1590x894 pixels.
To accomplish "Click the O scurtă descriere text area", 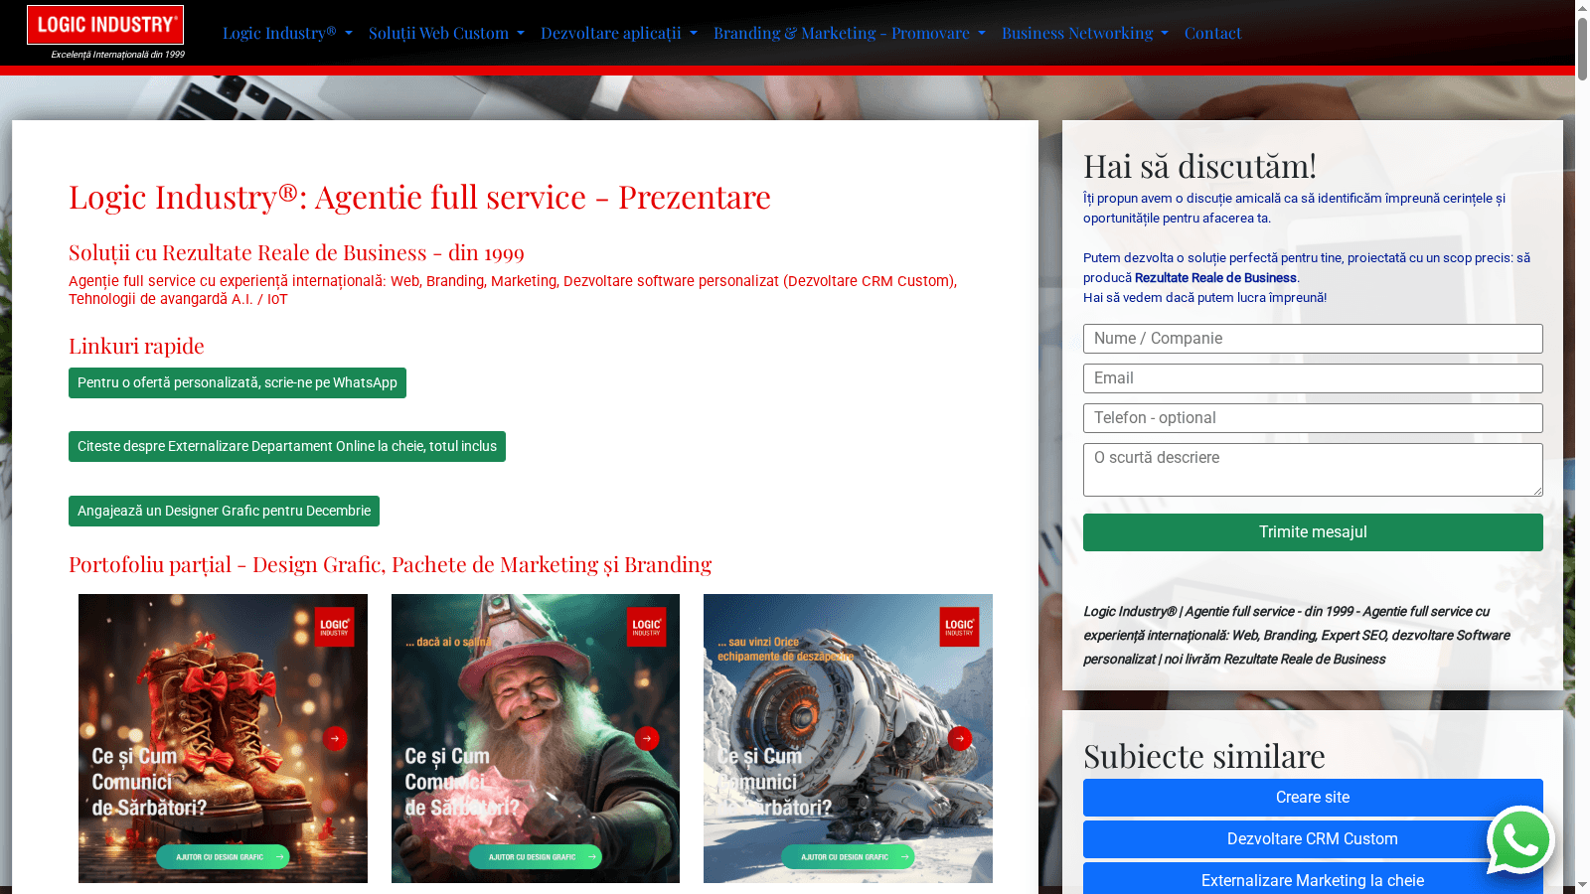I will point(1312,469).
